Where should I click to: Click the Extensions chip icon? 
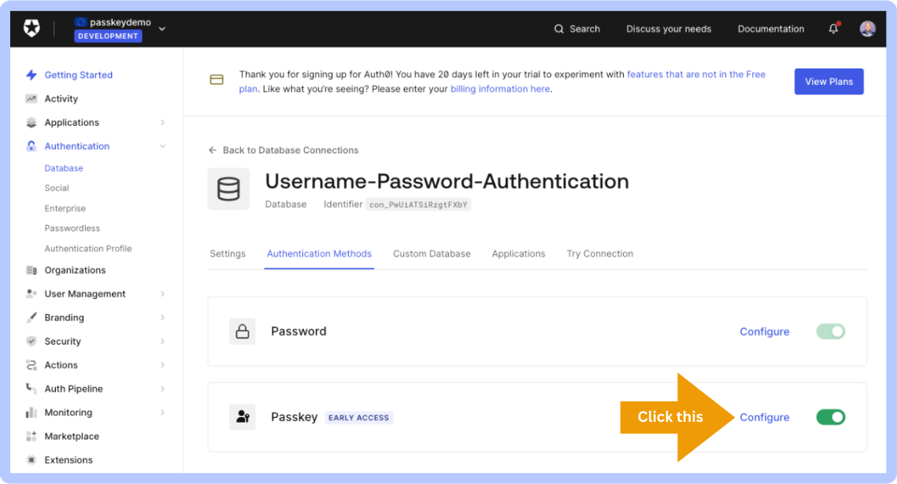tap(32, 460)
